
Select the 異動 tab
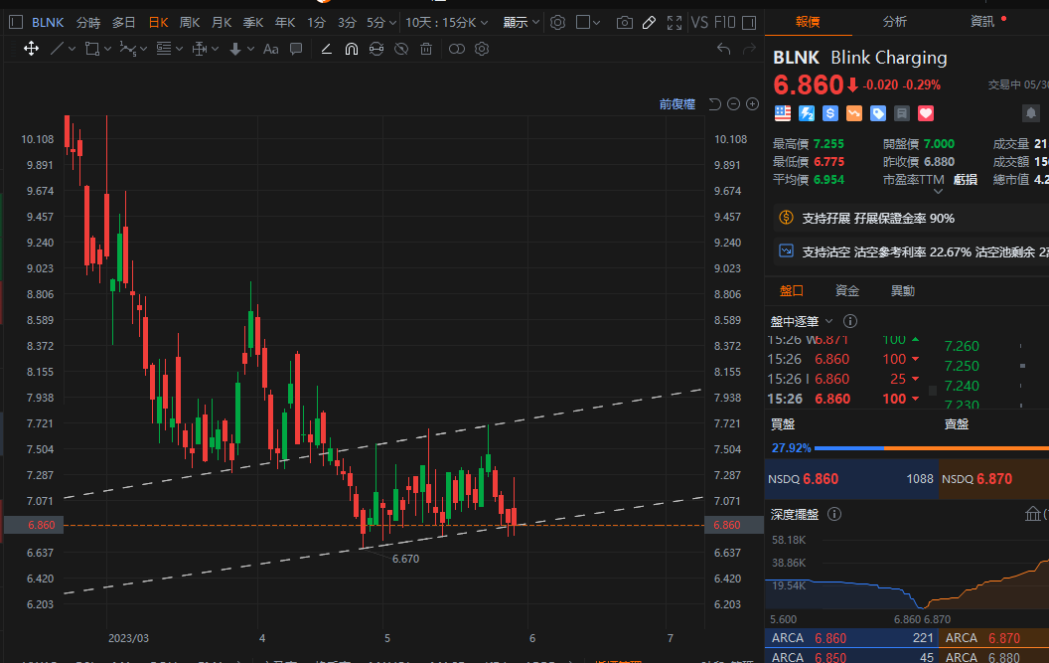point(903,290)
